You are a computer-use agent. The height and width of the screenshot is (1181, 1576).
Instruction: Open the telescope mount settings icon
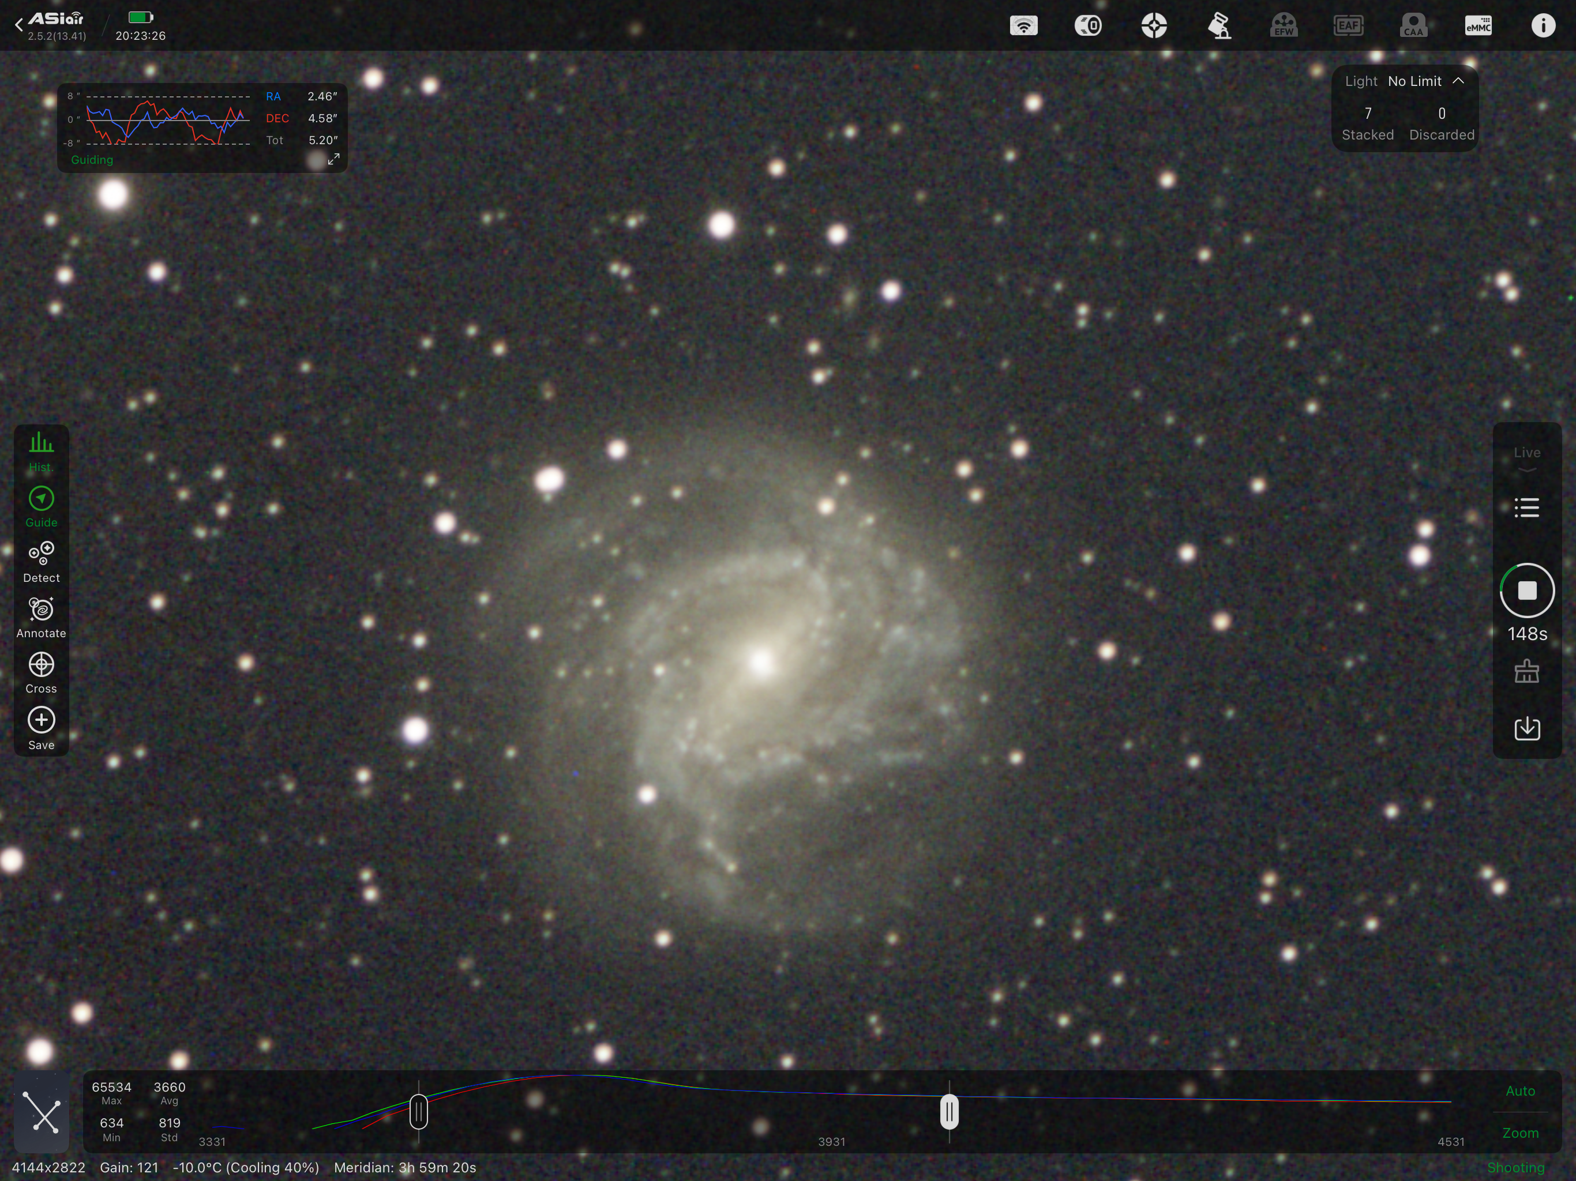[x=1219, y=27]
